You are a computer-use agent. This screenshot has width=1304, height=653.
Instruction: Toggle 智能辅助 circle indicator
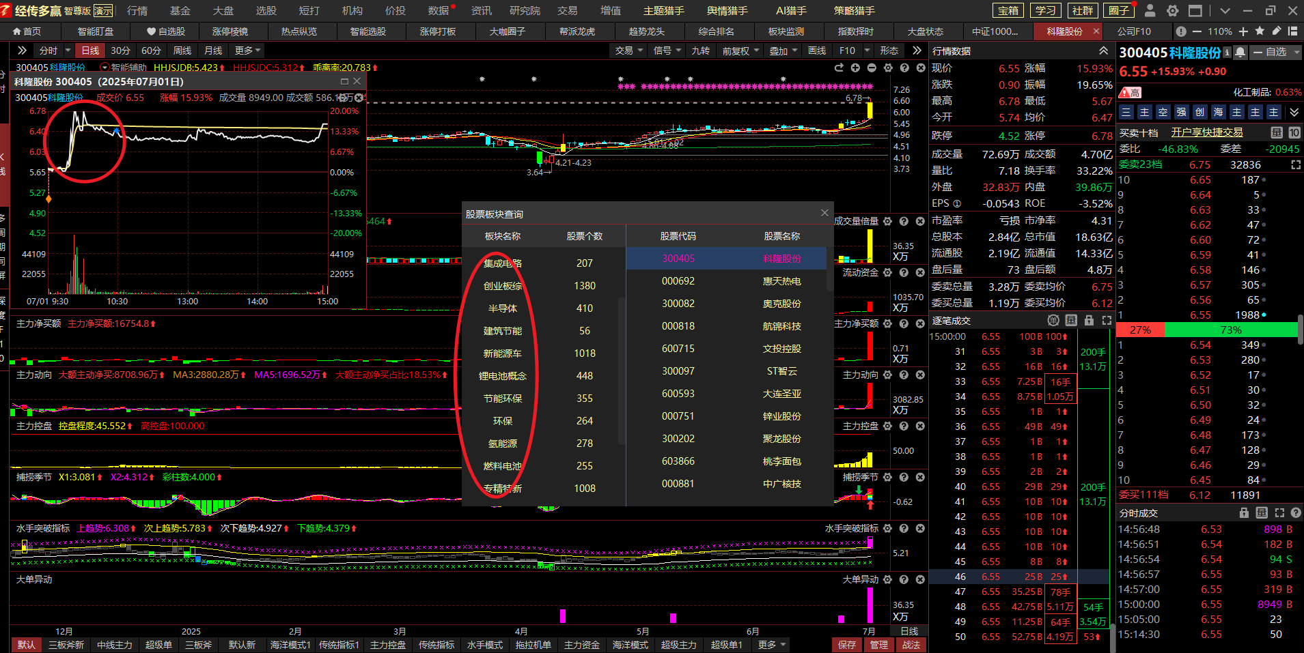[105, 68]
